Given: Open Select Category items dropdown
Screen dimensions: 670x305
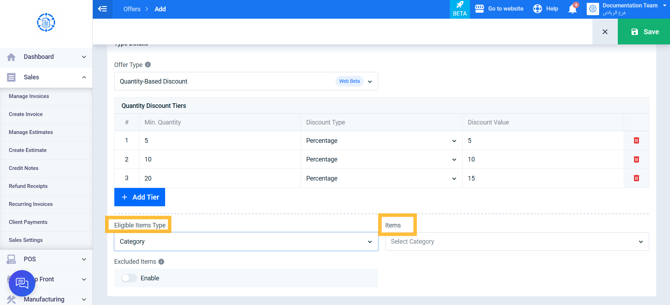Looking at the screenshot, I should (x=517, y=242).
